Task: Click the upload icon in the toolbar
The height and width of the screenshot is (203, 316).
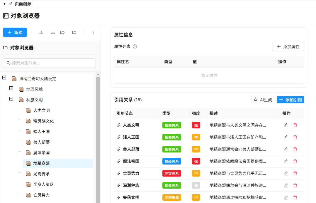Action: coord(41,32)
